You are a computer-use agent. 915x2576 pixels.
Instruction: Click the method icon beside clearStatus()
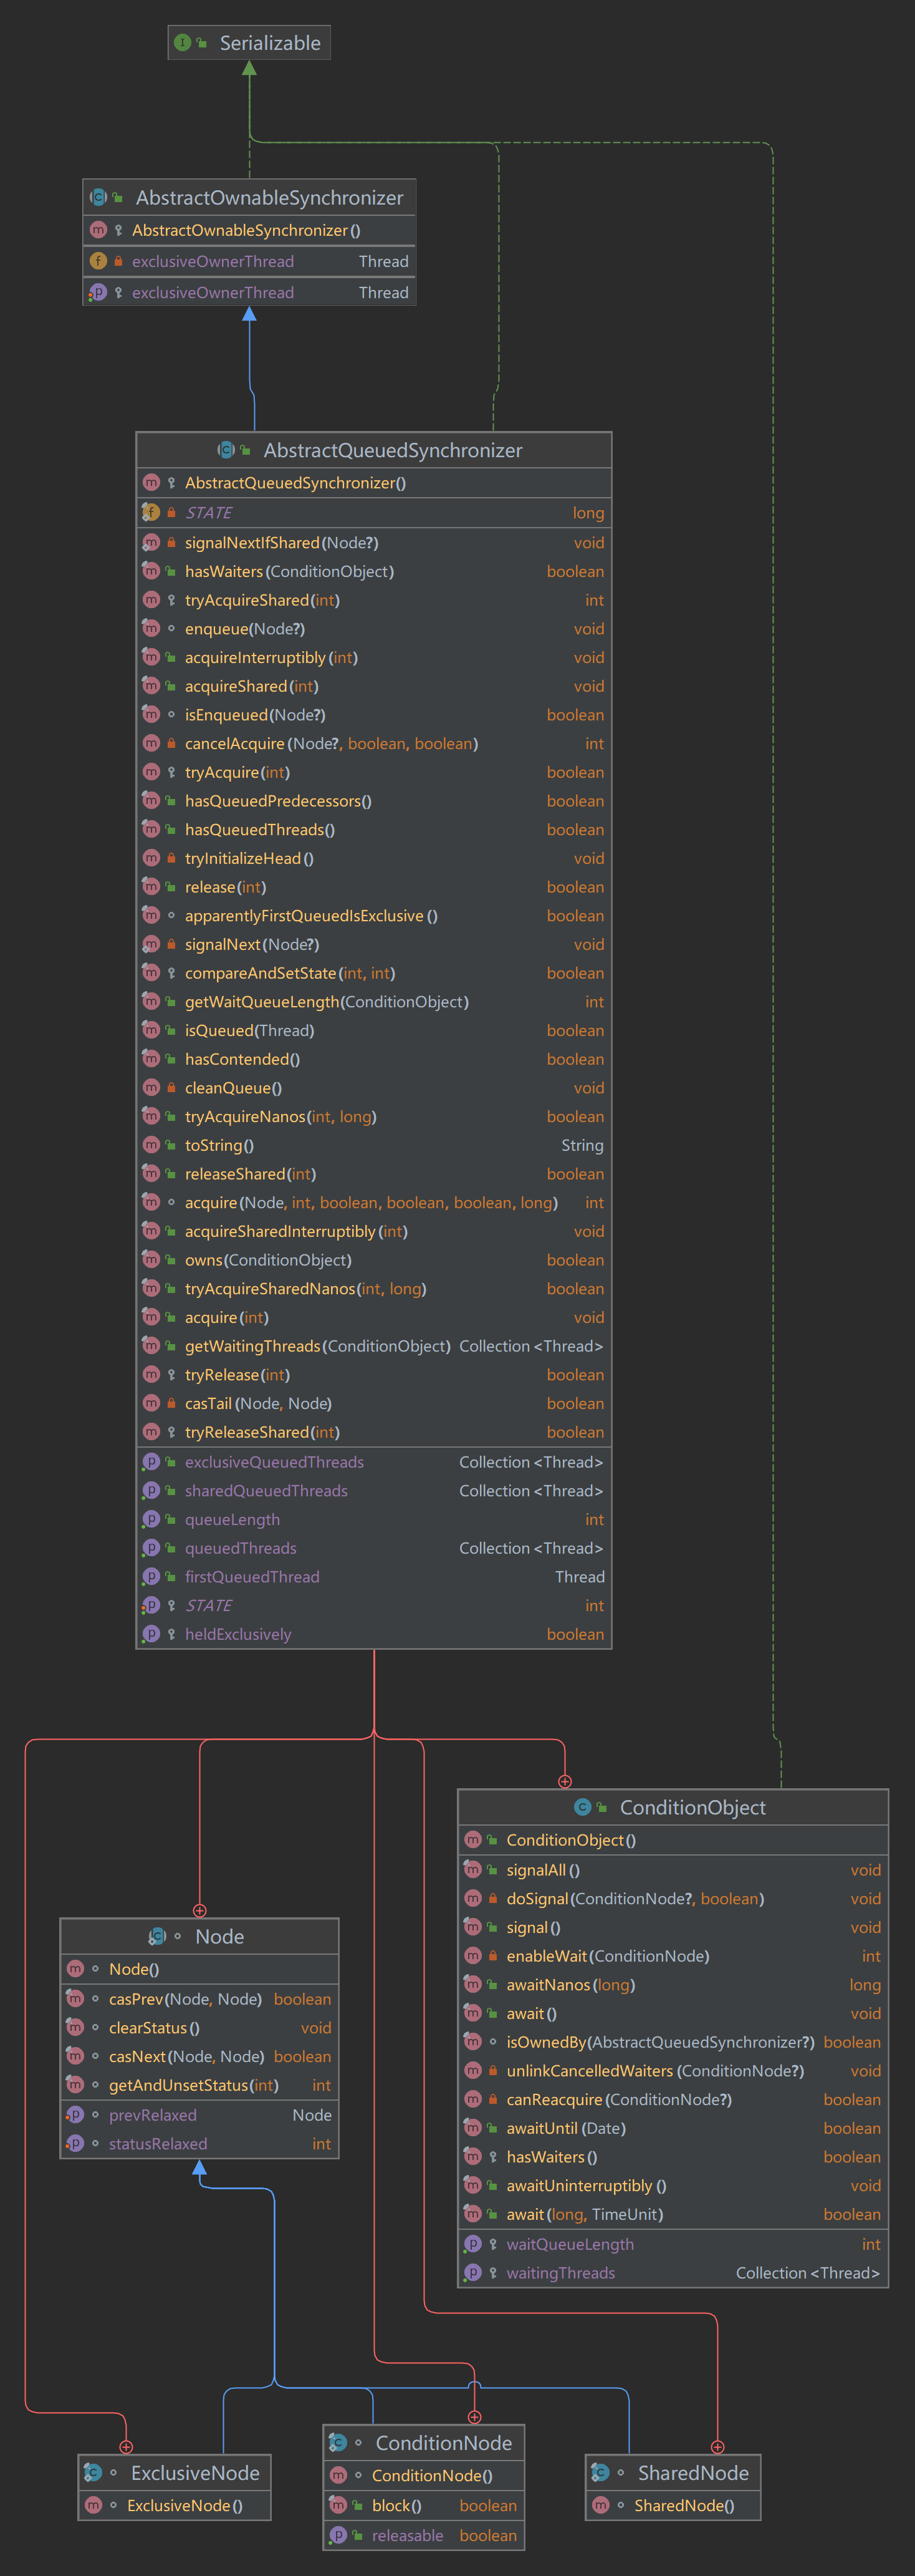[x=75, y=2027]
